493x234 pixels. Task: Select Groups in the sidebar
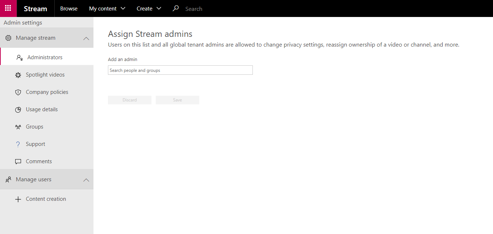(x=47, y=127)
